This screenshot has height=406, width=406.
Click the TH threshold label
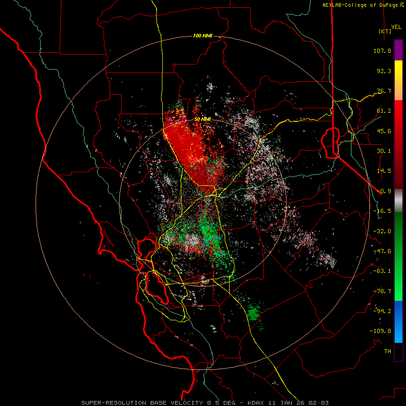[x=388, y=351]
